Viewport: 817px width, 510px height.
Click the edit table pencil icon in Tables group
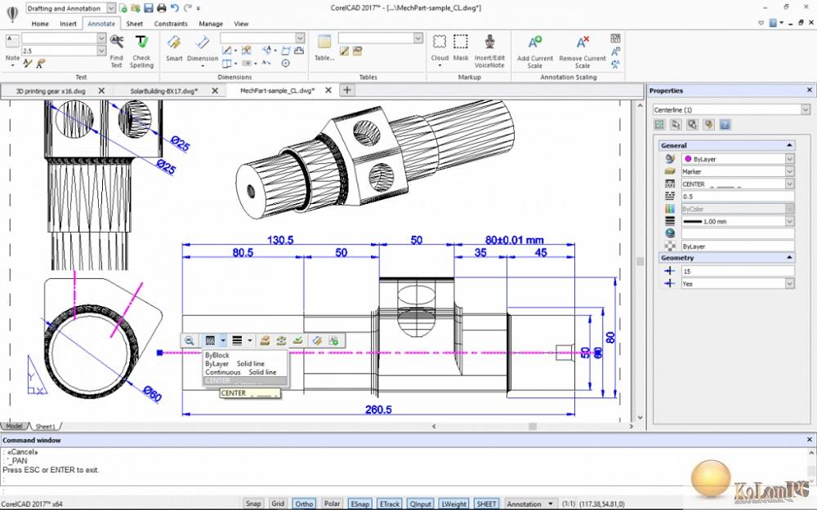(345, 51)
